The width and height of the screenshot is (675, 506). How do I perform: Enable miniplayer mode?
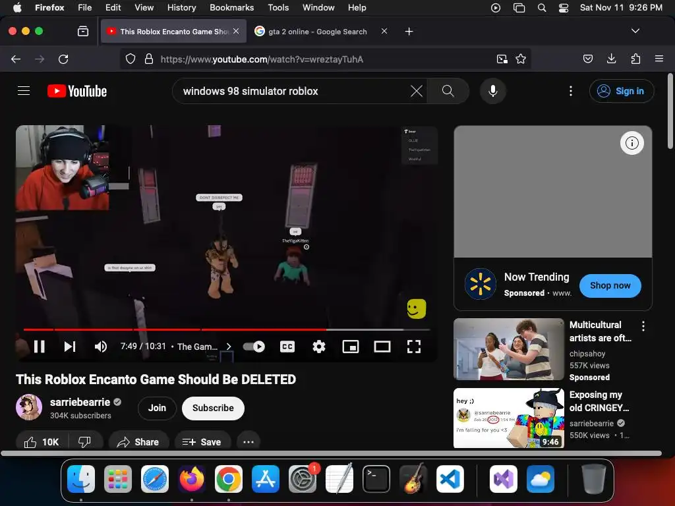pyautogui.click(x=351, y=347)
